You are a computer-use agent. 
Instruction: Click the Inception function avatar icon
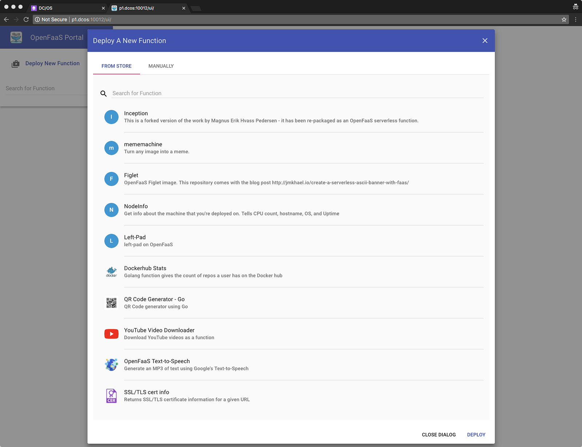point(111,117)
